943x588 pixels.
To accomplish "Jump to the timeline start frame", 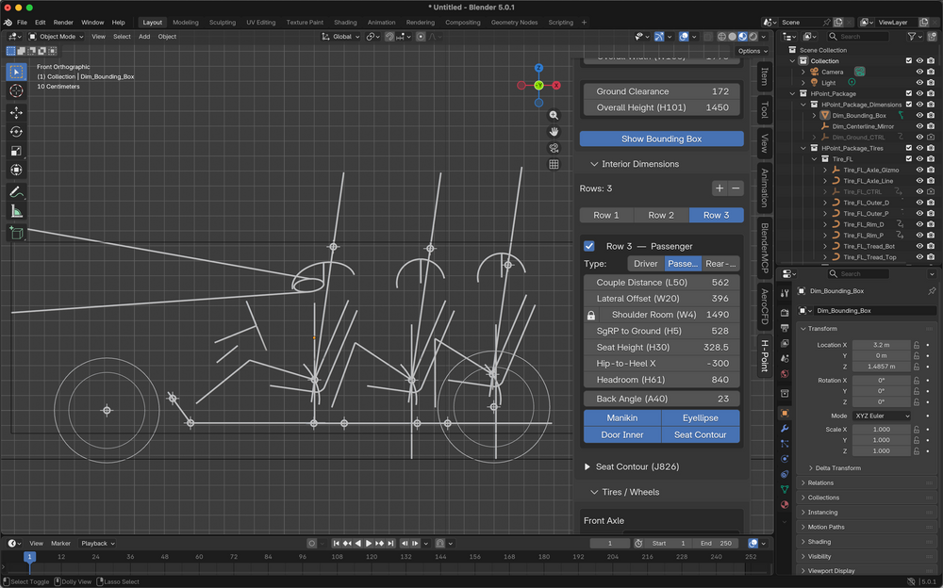I will [x=337, y=543].
